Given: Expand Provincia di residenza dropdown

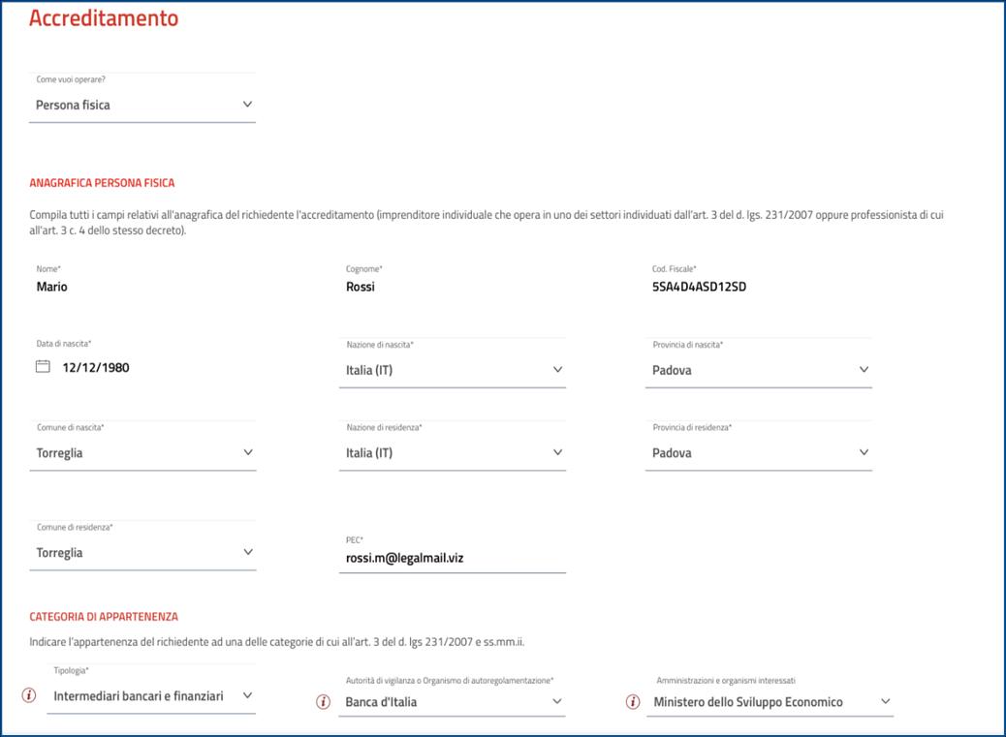Looking at the screenshot, I should click(758, 452).
